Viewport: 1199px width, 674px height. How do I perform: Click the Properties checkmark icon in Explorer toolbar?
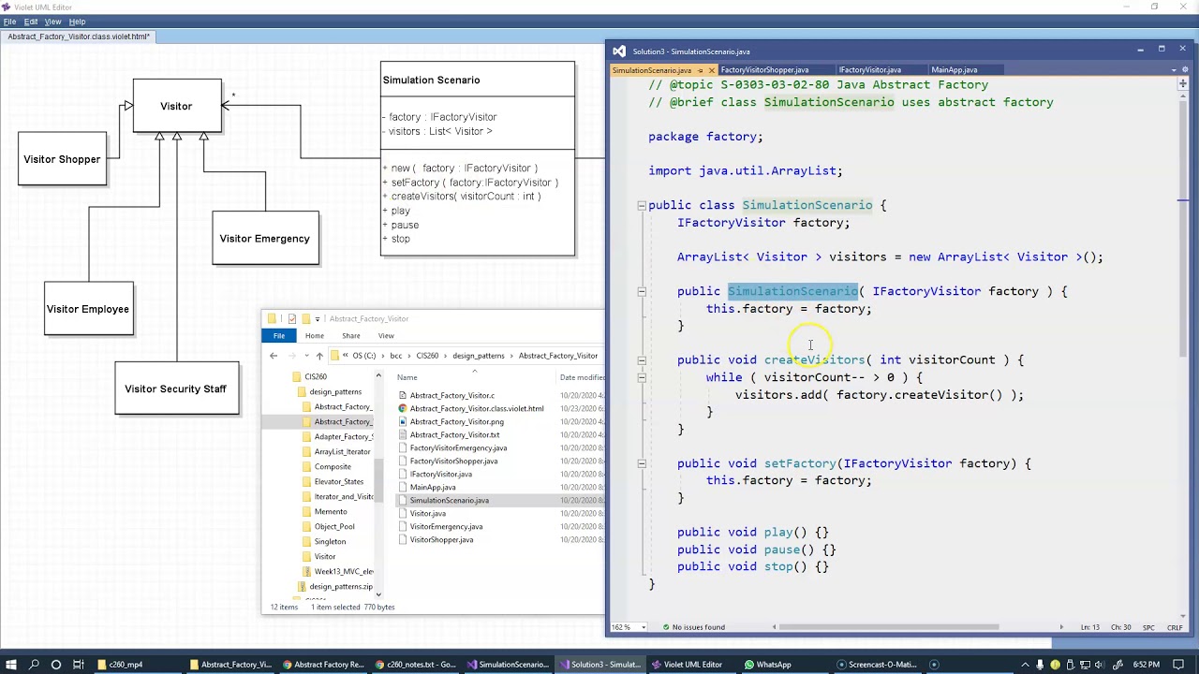tap(291, 319)
